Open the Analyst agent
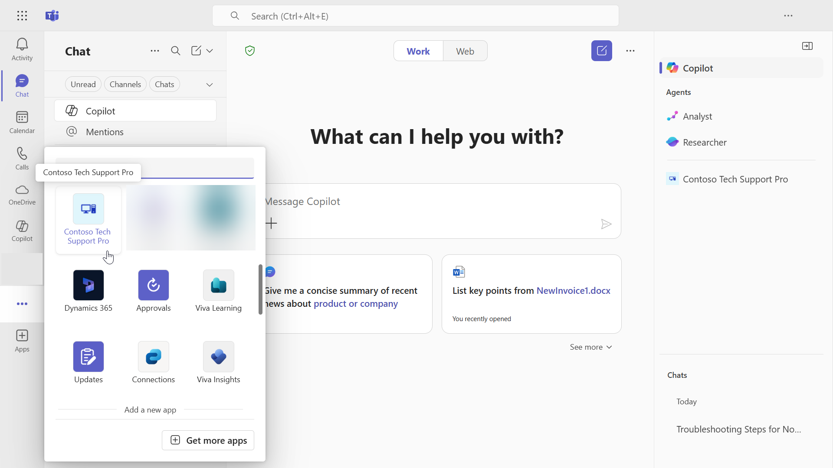The width and height of the screenshot is (833, 468). pos(741,116)
